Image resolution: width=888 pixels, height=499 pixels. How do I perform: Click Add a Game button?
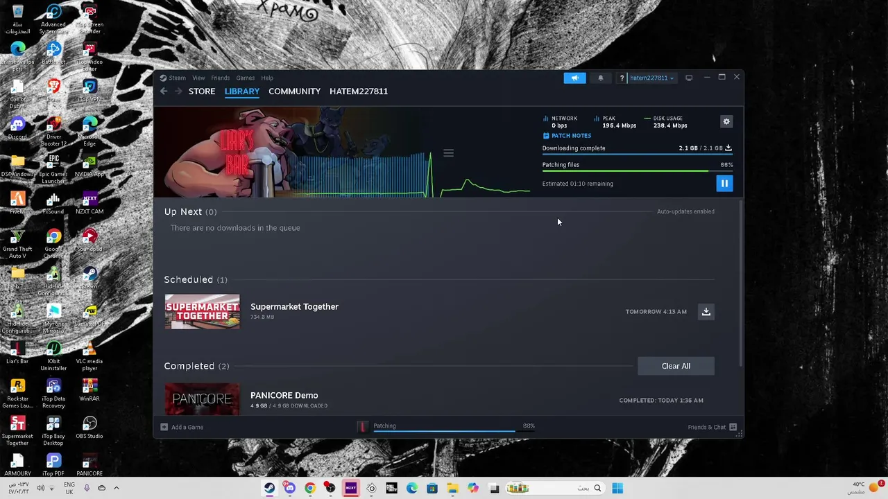pos(182,427)
